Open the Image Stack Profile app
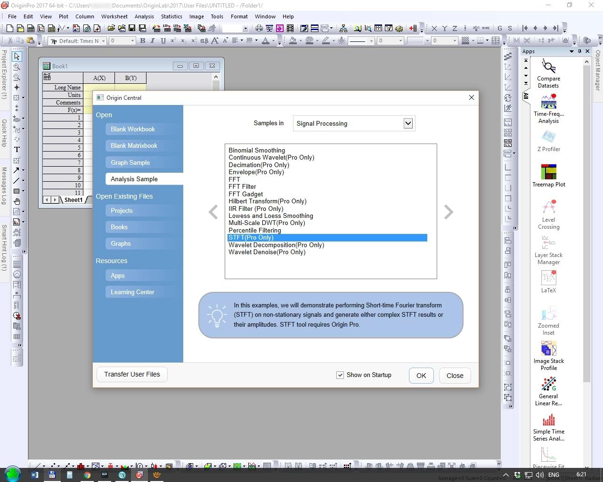The image size is (603, 482). click(x=548, y=356)
